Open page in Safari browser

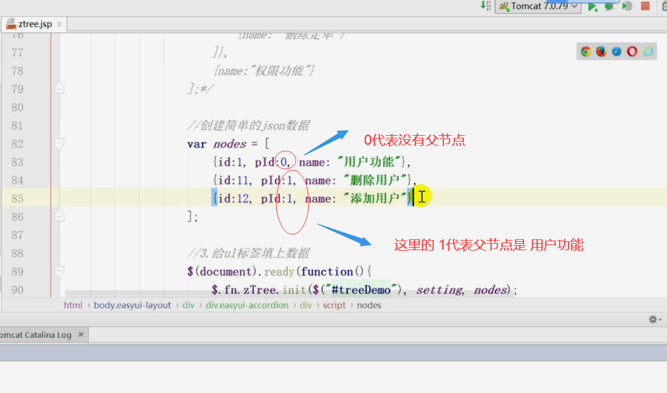click(x=616, y=51)
